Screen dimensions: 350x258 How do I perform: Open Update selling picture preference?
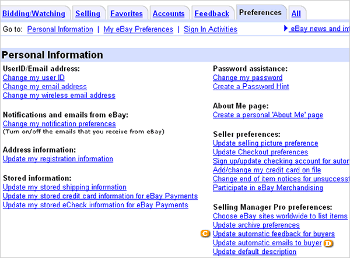click(x=265, y=143)
